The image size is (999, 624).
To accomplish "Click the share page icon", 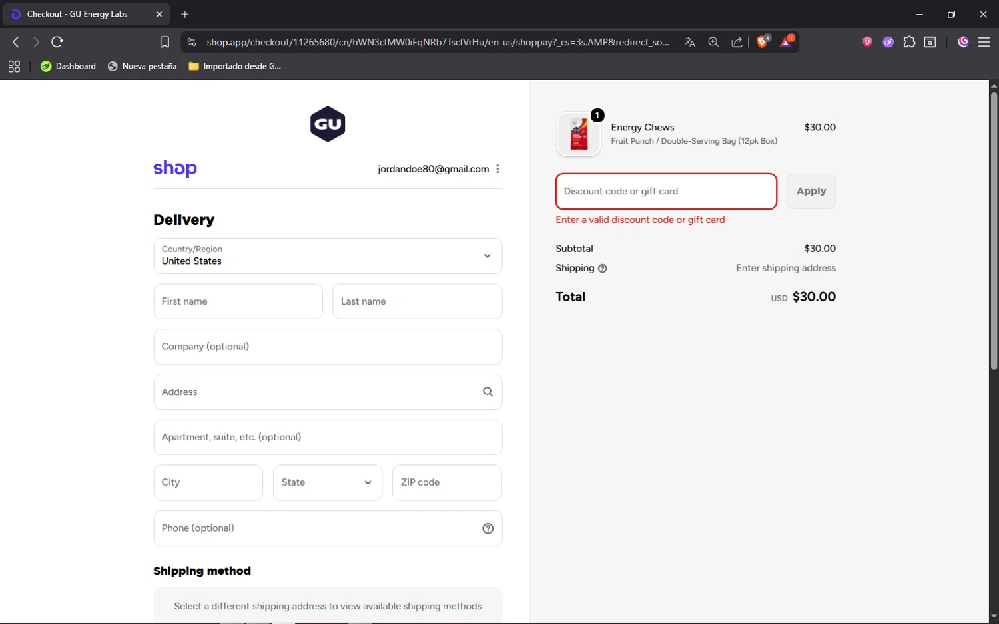I will coord(737,42).
